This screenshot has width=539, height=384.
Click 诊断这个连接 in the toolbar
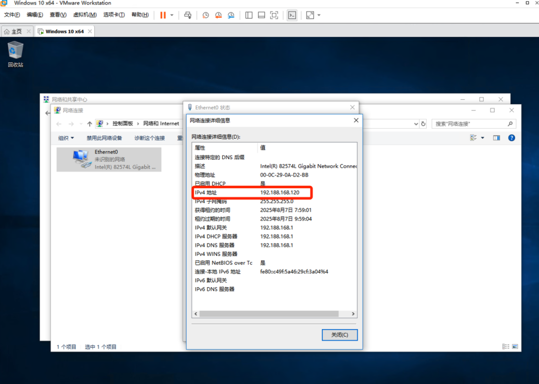[150, 138]
